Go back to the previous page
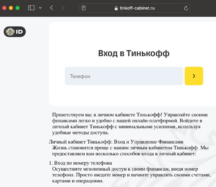 pos(51,8)
